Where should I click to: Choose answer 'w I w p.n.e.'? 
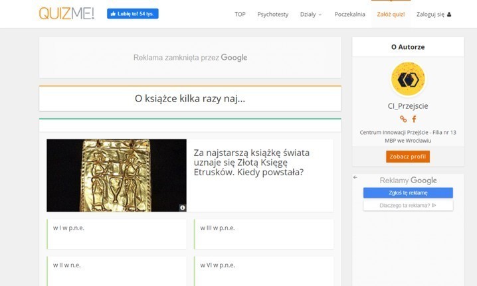click(117, 234)
